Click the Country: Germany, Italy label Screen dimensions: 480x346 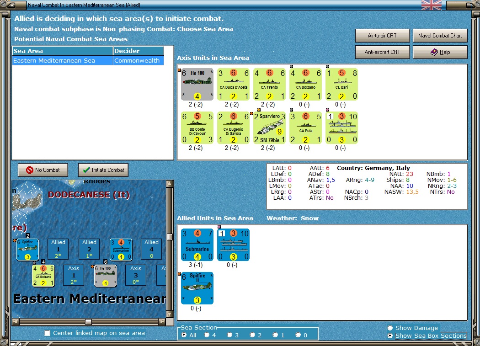[x=373, y=168]
